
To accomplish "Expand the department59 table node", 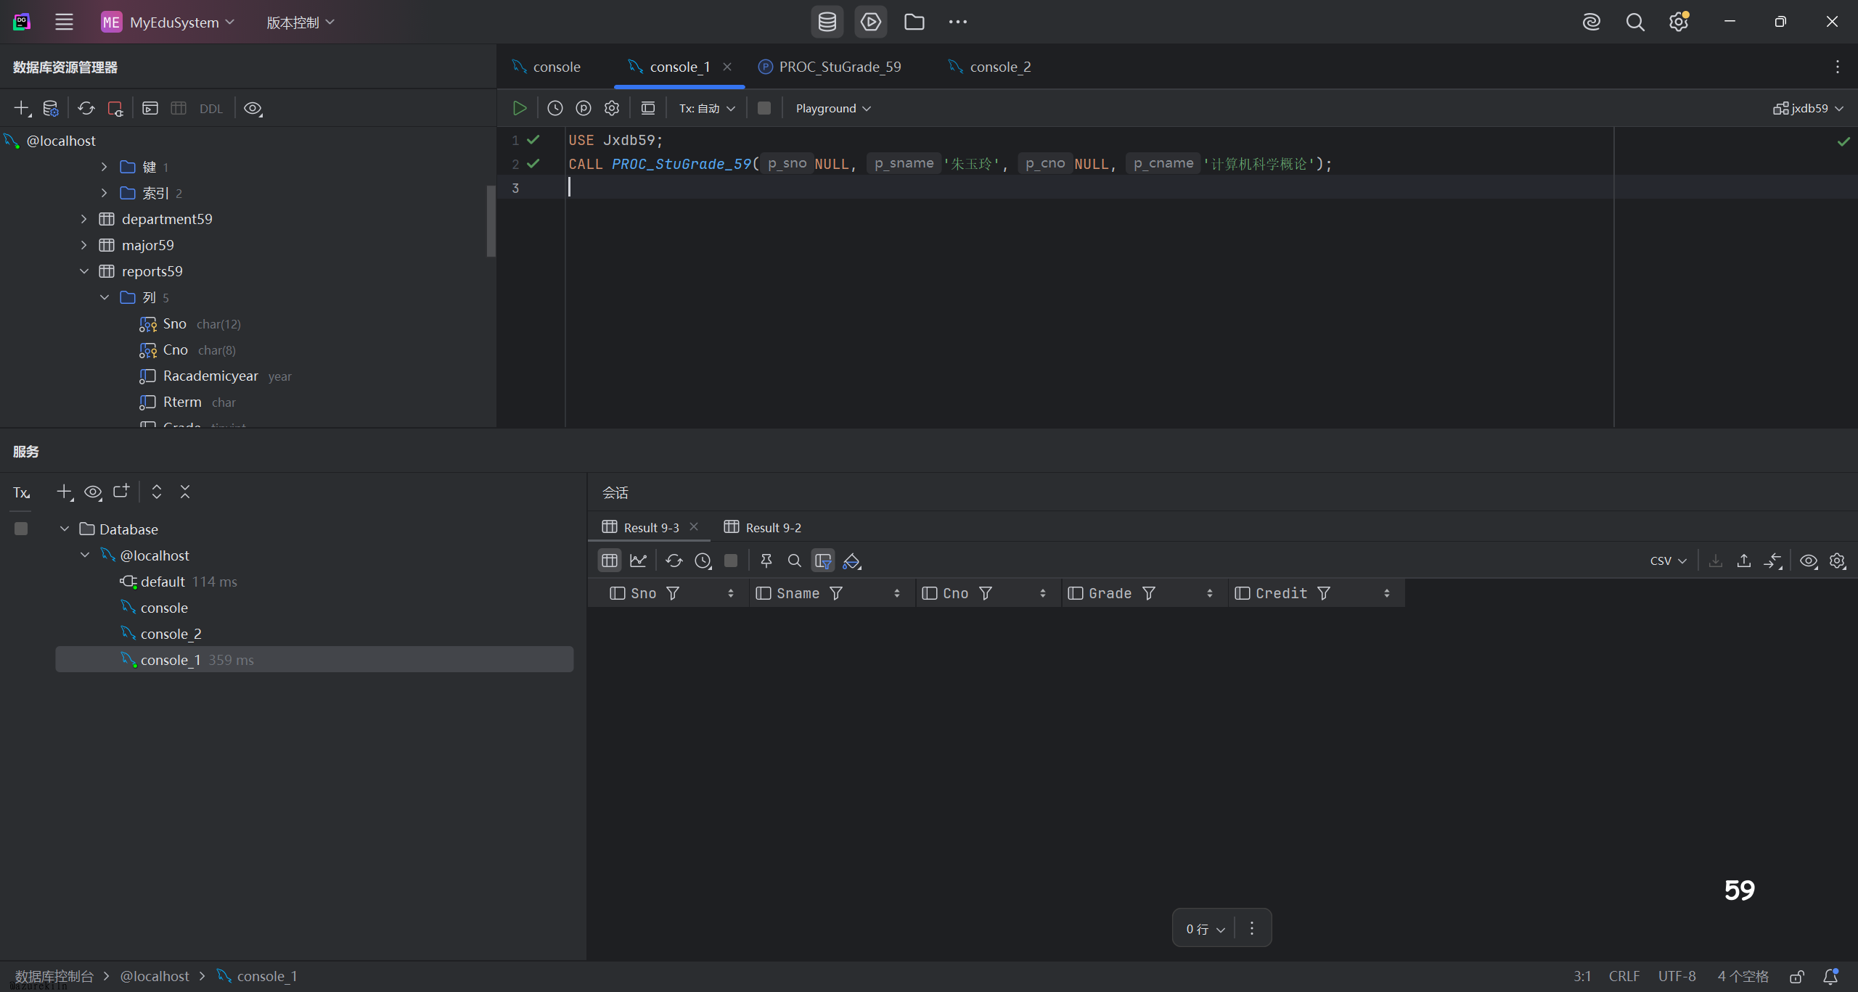I will point(83,219).
